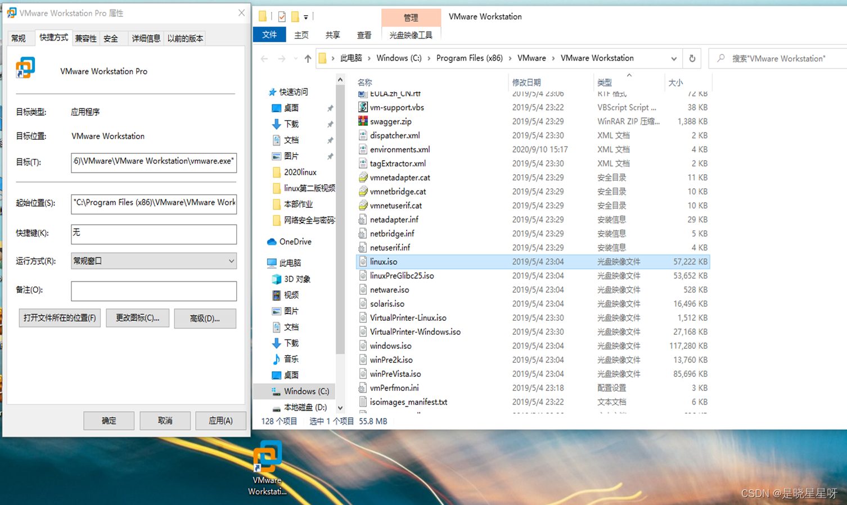Click the 打开文件所在的位置 button
Image resolution: width=847 pixels, height=505 pixels.
pos(59,318)
